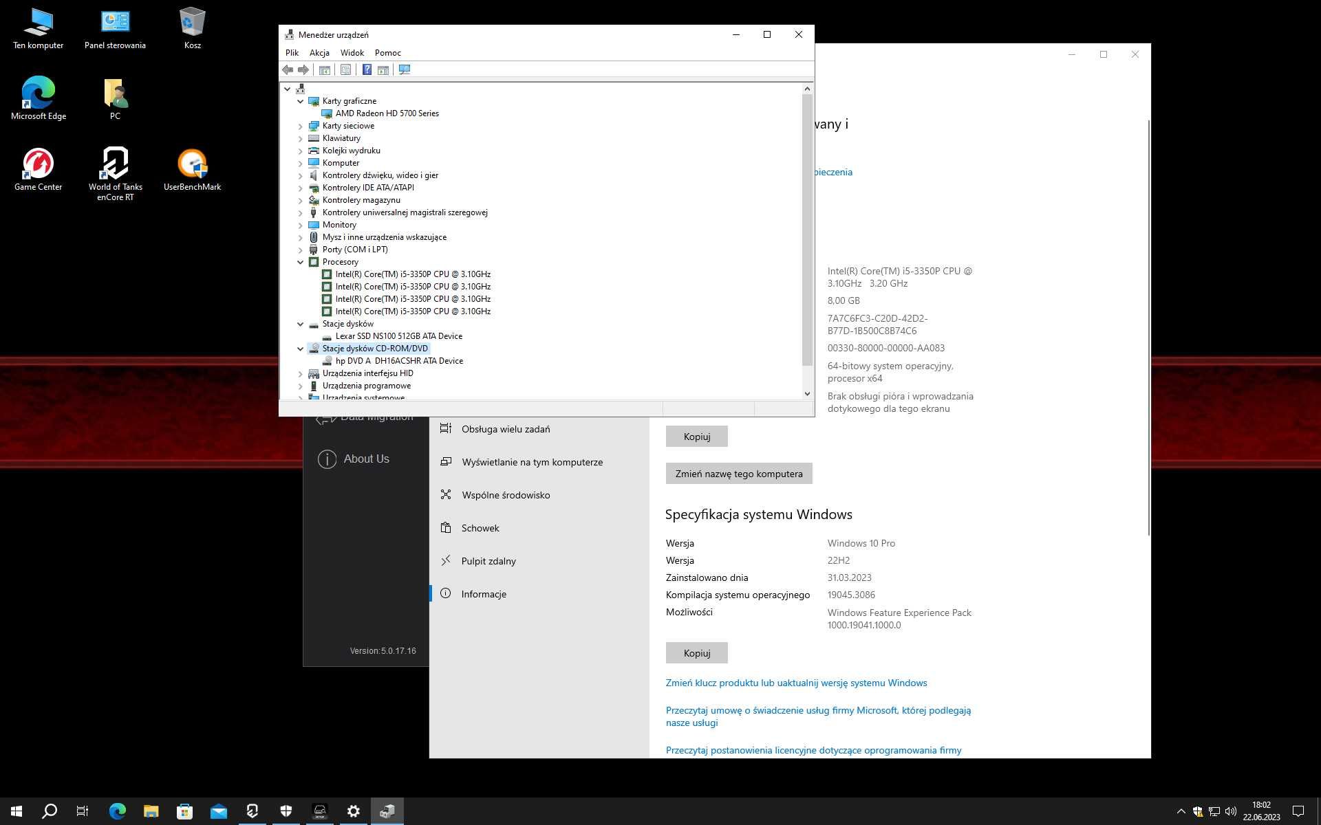Expand Karty sieciowe category

click(300, 126)
